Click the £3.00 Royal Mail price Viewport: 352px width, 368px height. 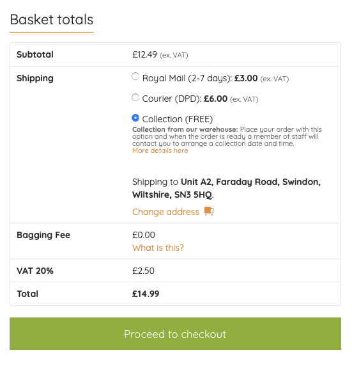[246, 78]
